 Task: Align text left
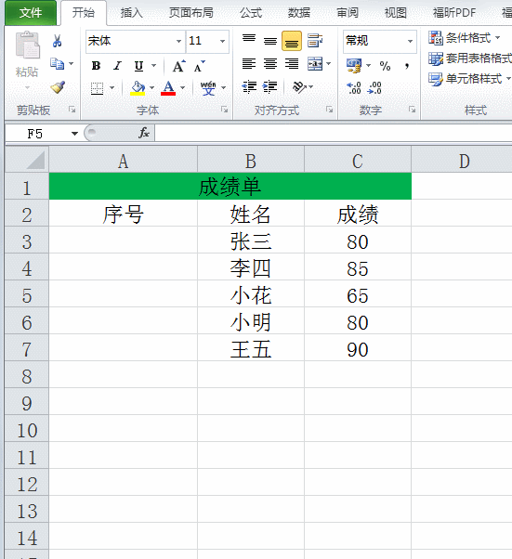249,64
